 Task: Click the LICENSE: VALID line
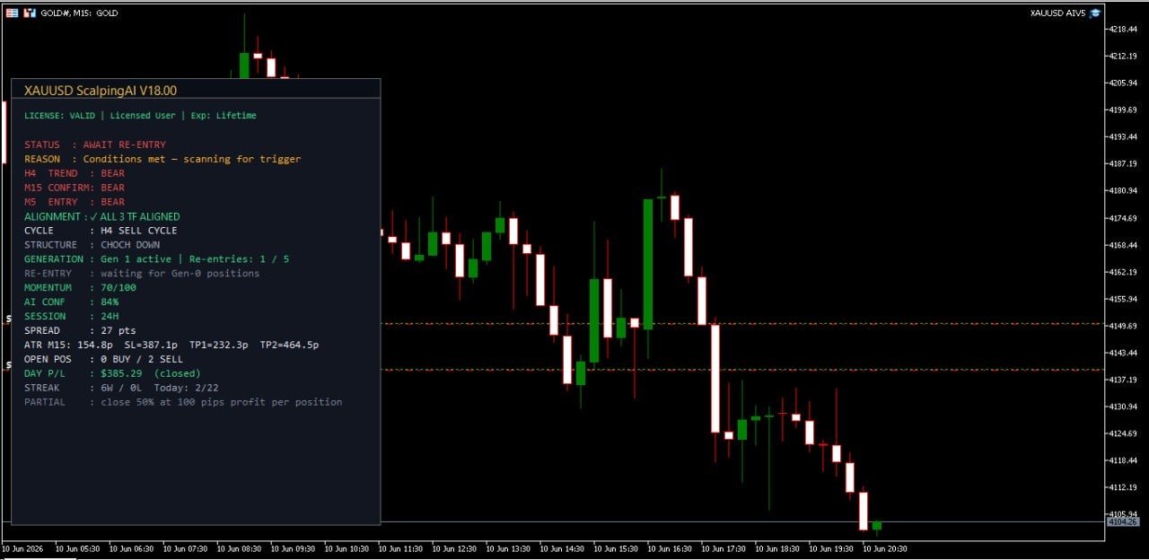point(140,116)
